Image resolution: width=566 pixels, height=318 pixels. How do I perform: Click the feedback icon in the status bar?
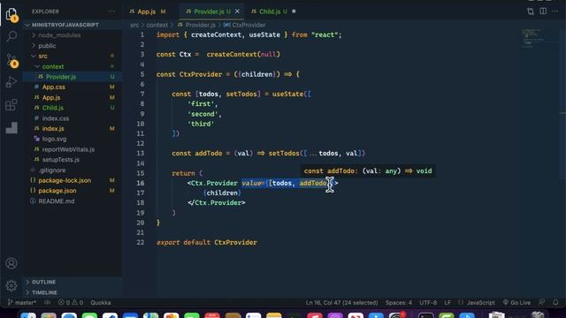click(x=542, y=302)
